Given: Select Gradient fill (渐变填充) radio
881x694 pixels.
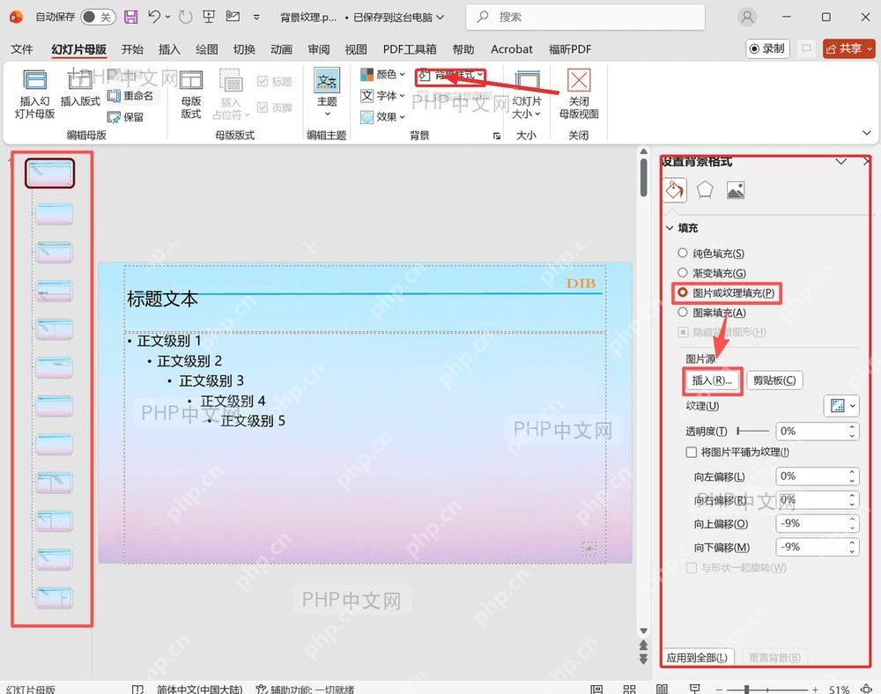Looking at the screenshot, I should coord(683,273).
